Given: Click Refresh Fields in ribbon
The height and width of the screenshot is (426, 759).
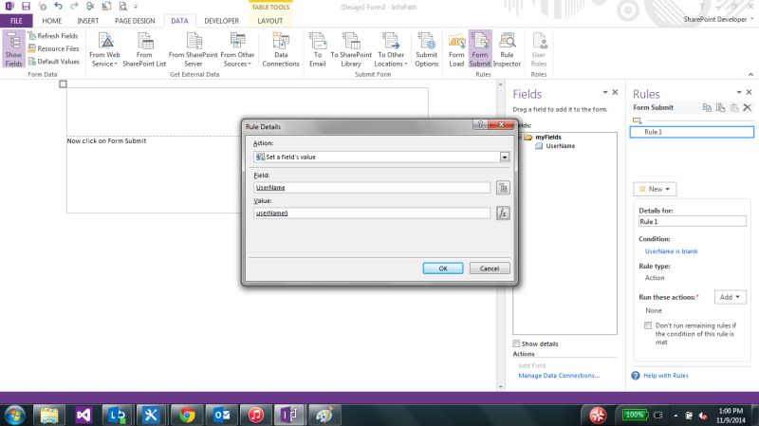Looking at the screenshot, I should click(x=53, y=36).
